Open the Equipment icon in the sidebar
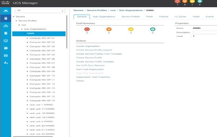Image resolution: width=217 pixels, height=137 pixels. click(x=6, y=11)
